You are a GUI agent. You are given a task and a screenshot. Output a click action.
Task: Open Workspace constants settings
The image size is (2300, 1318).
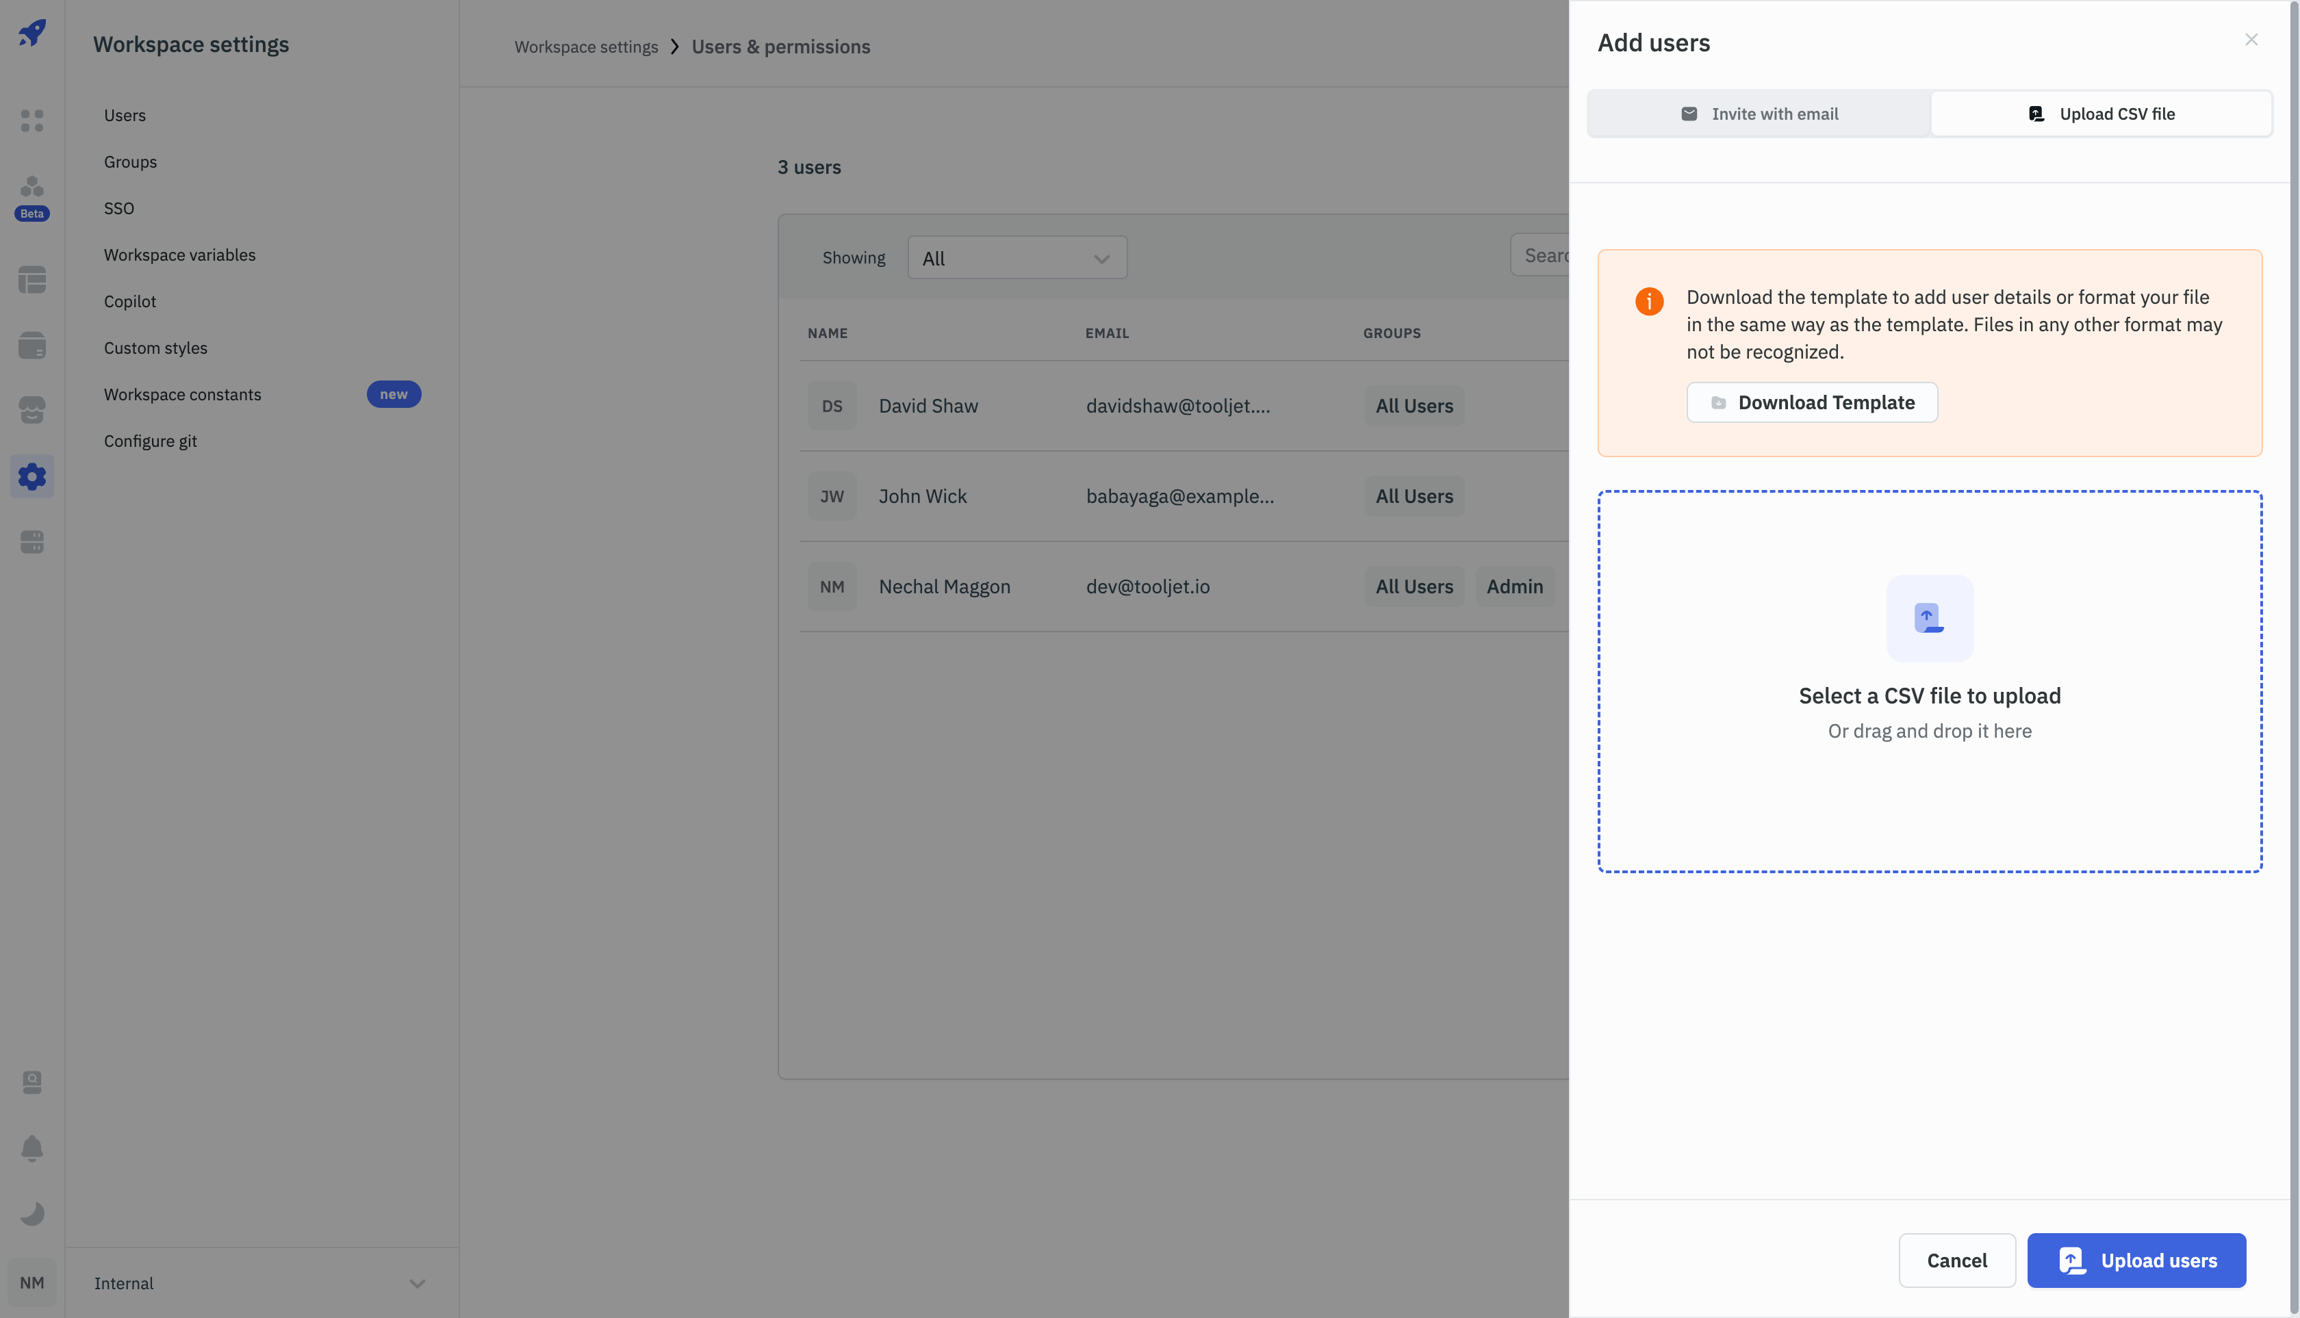[183, 395]
